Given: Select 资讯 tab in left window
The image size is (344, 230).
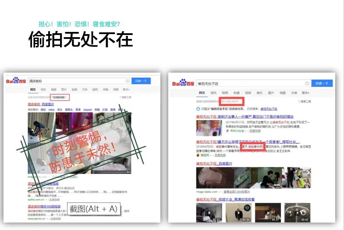Looking at the screenshot, I should click(x=43, y=90).
